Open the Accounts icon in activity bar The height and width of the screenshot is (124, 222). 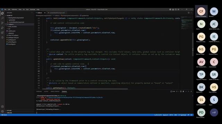click(2, 106)
